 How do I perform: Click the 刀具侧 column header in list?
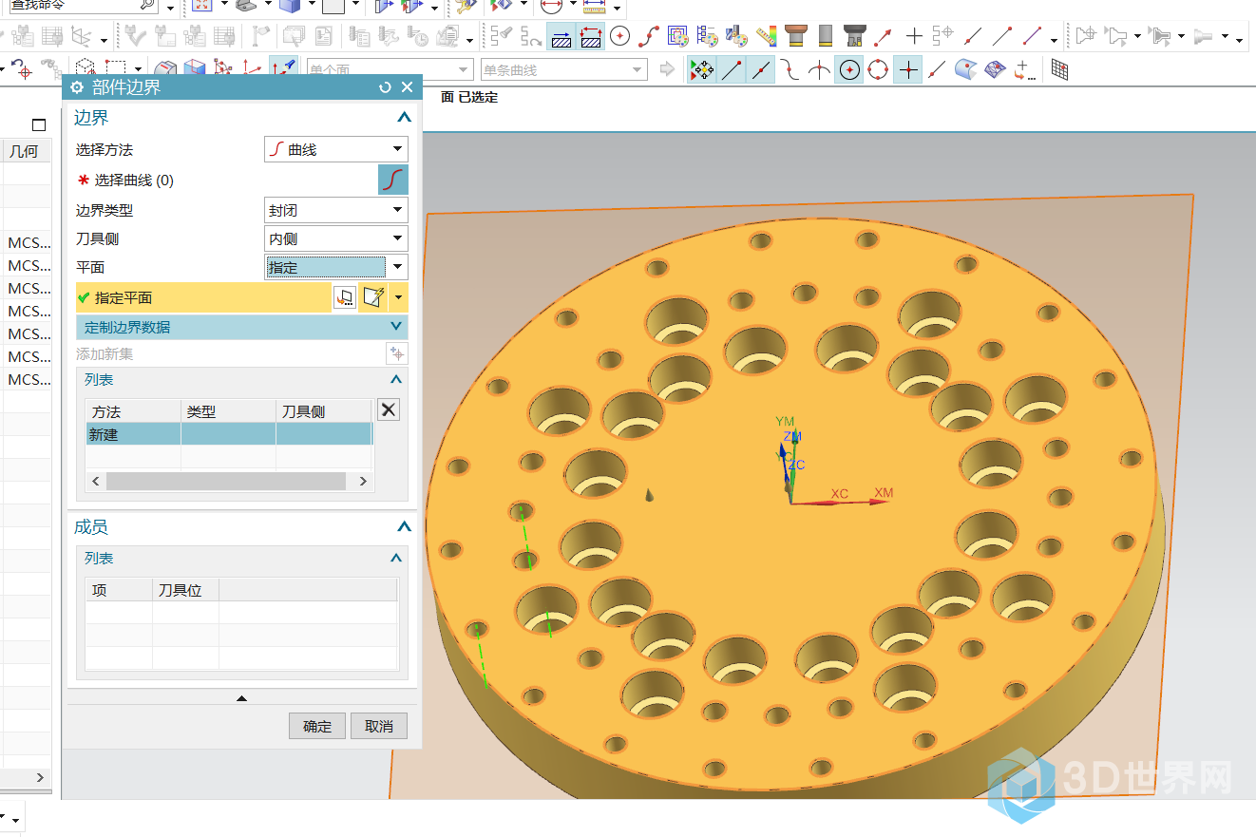point(324,411)
